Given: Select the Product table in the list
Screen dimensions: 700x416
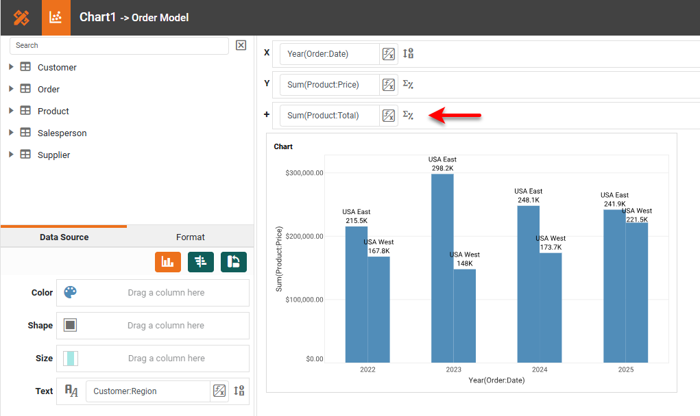Looking at the screenshot, I should [x=53, y=111].
